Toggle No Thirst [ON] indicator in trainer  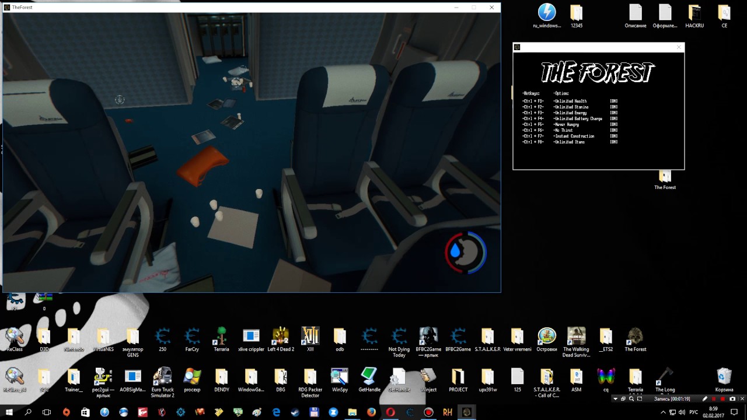coord(614,131)
